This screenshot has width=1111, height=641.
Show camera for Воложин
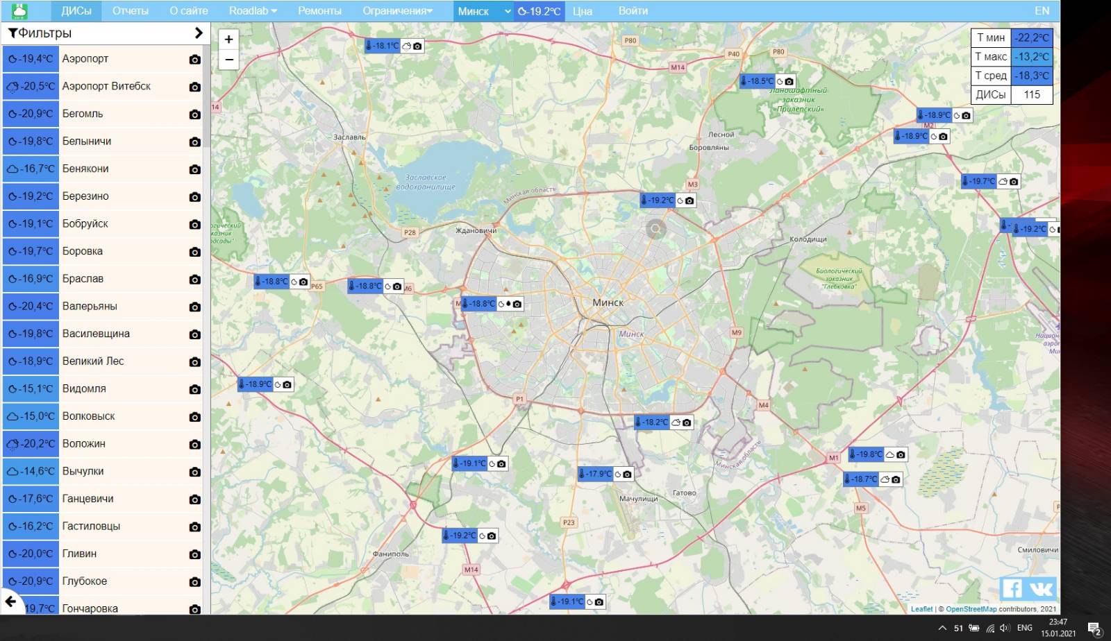click(195, 445)
